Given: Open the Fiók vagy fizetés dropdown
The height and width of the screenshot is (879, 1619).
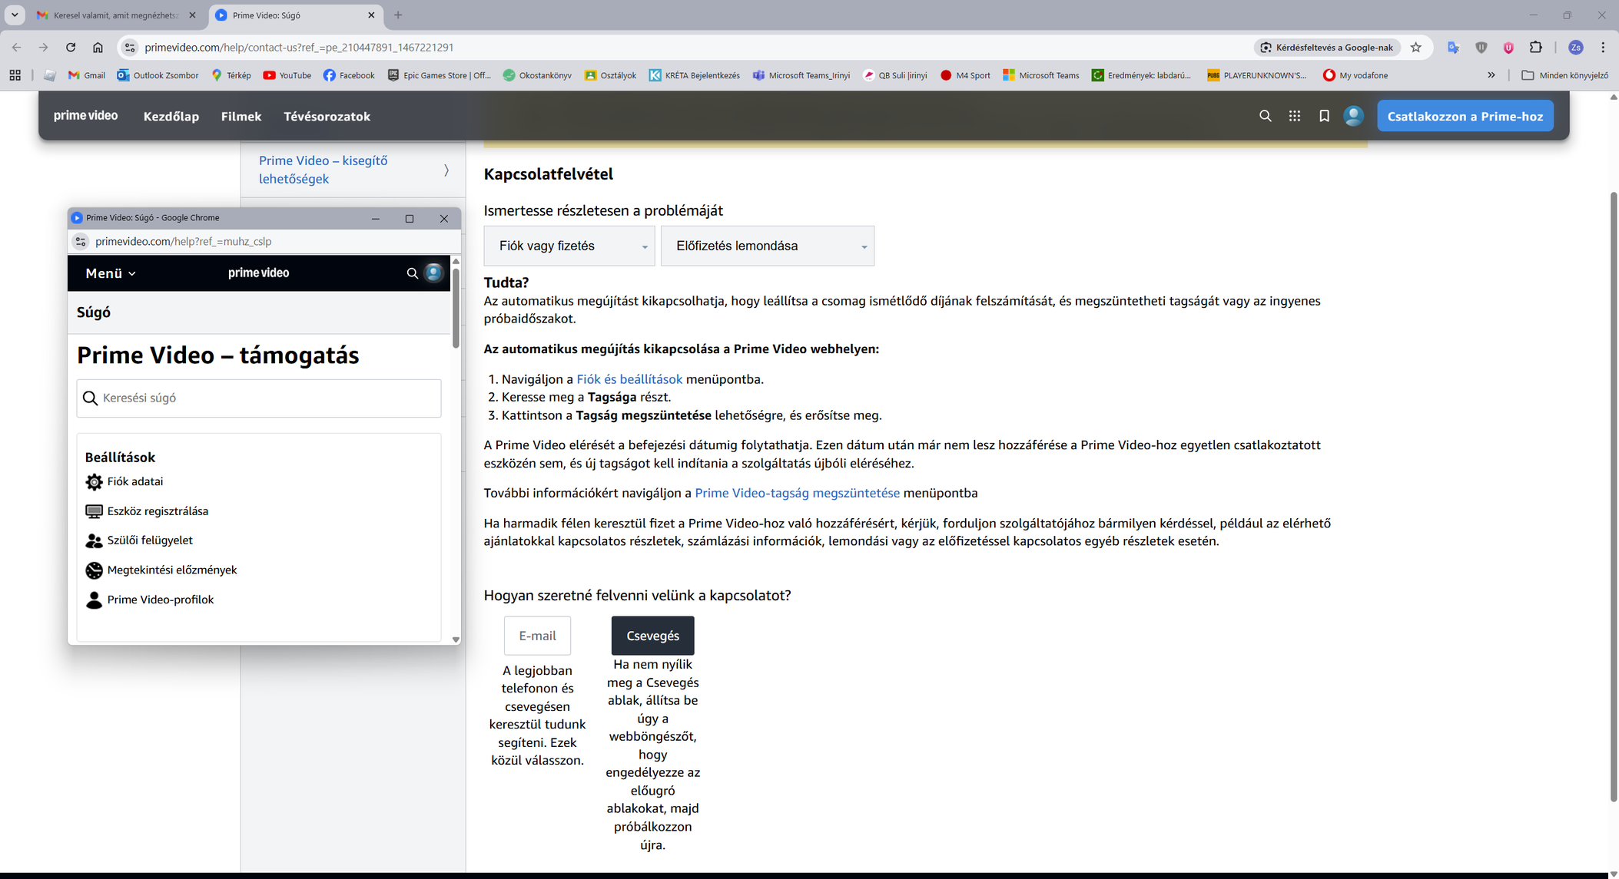Looking at the screenshot, I should 569,246.
